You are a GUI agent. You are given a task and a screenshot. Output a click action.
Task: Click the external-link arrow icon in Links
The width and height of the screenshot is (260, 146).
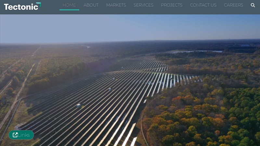[15, 135]
